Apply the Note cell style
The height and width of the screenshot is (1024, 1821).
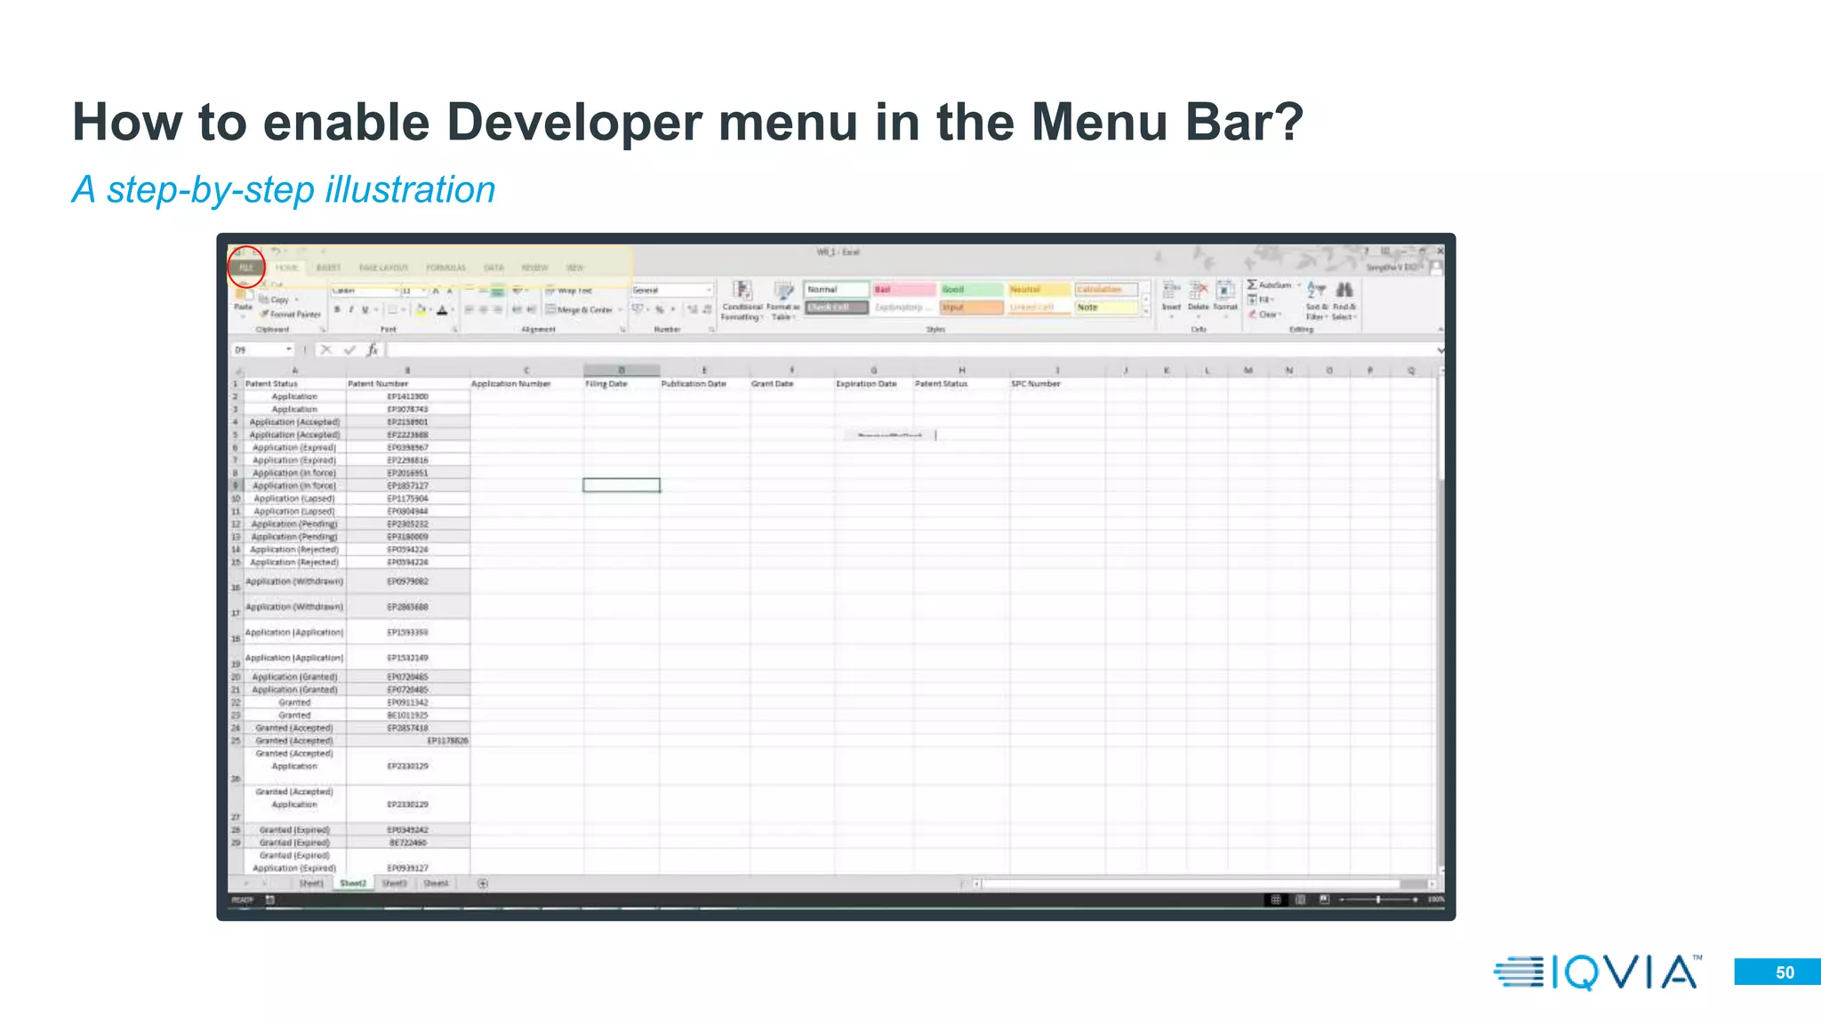(1106, 308)
